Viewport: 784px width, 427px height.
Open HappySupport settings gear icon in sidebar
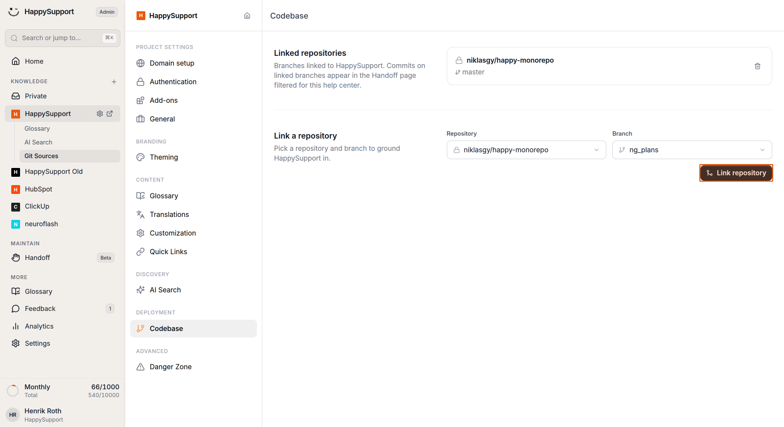[x=100, y=114]
